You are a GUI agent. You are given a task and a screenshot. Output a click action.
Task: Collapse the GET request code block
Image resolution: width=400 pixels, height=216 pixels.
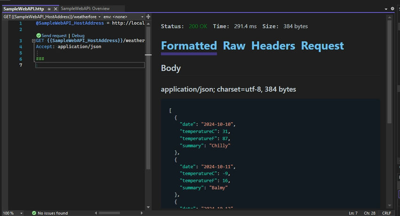point(32,41)
